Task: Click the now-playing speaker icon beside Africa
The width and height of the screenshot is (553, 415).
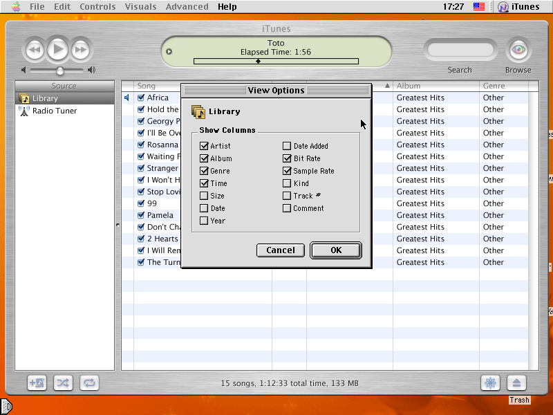Action: [x=127, y=98]
